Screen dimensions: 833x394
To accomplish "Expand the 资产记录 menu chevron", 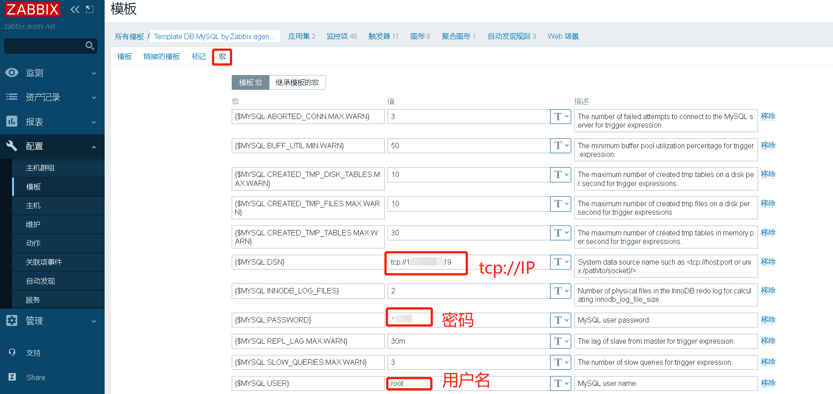I will point(94,97).
